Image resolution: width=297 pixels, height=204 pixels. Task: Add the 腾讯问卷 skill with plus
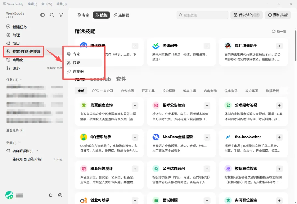point(207,46)
